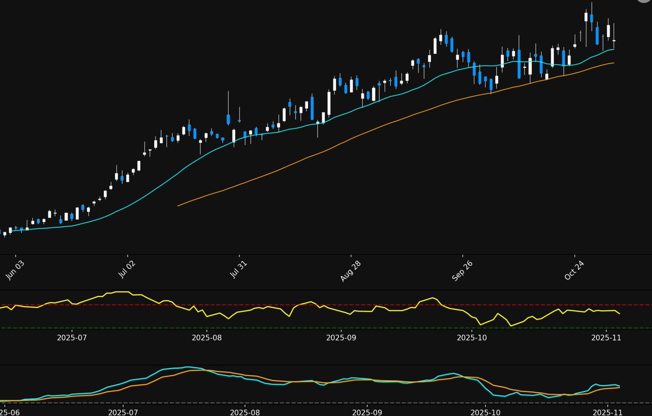
Task: Click 2025-10 label on bottom panel axis
Action: pyautogui.click(x=485, y=412)
